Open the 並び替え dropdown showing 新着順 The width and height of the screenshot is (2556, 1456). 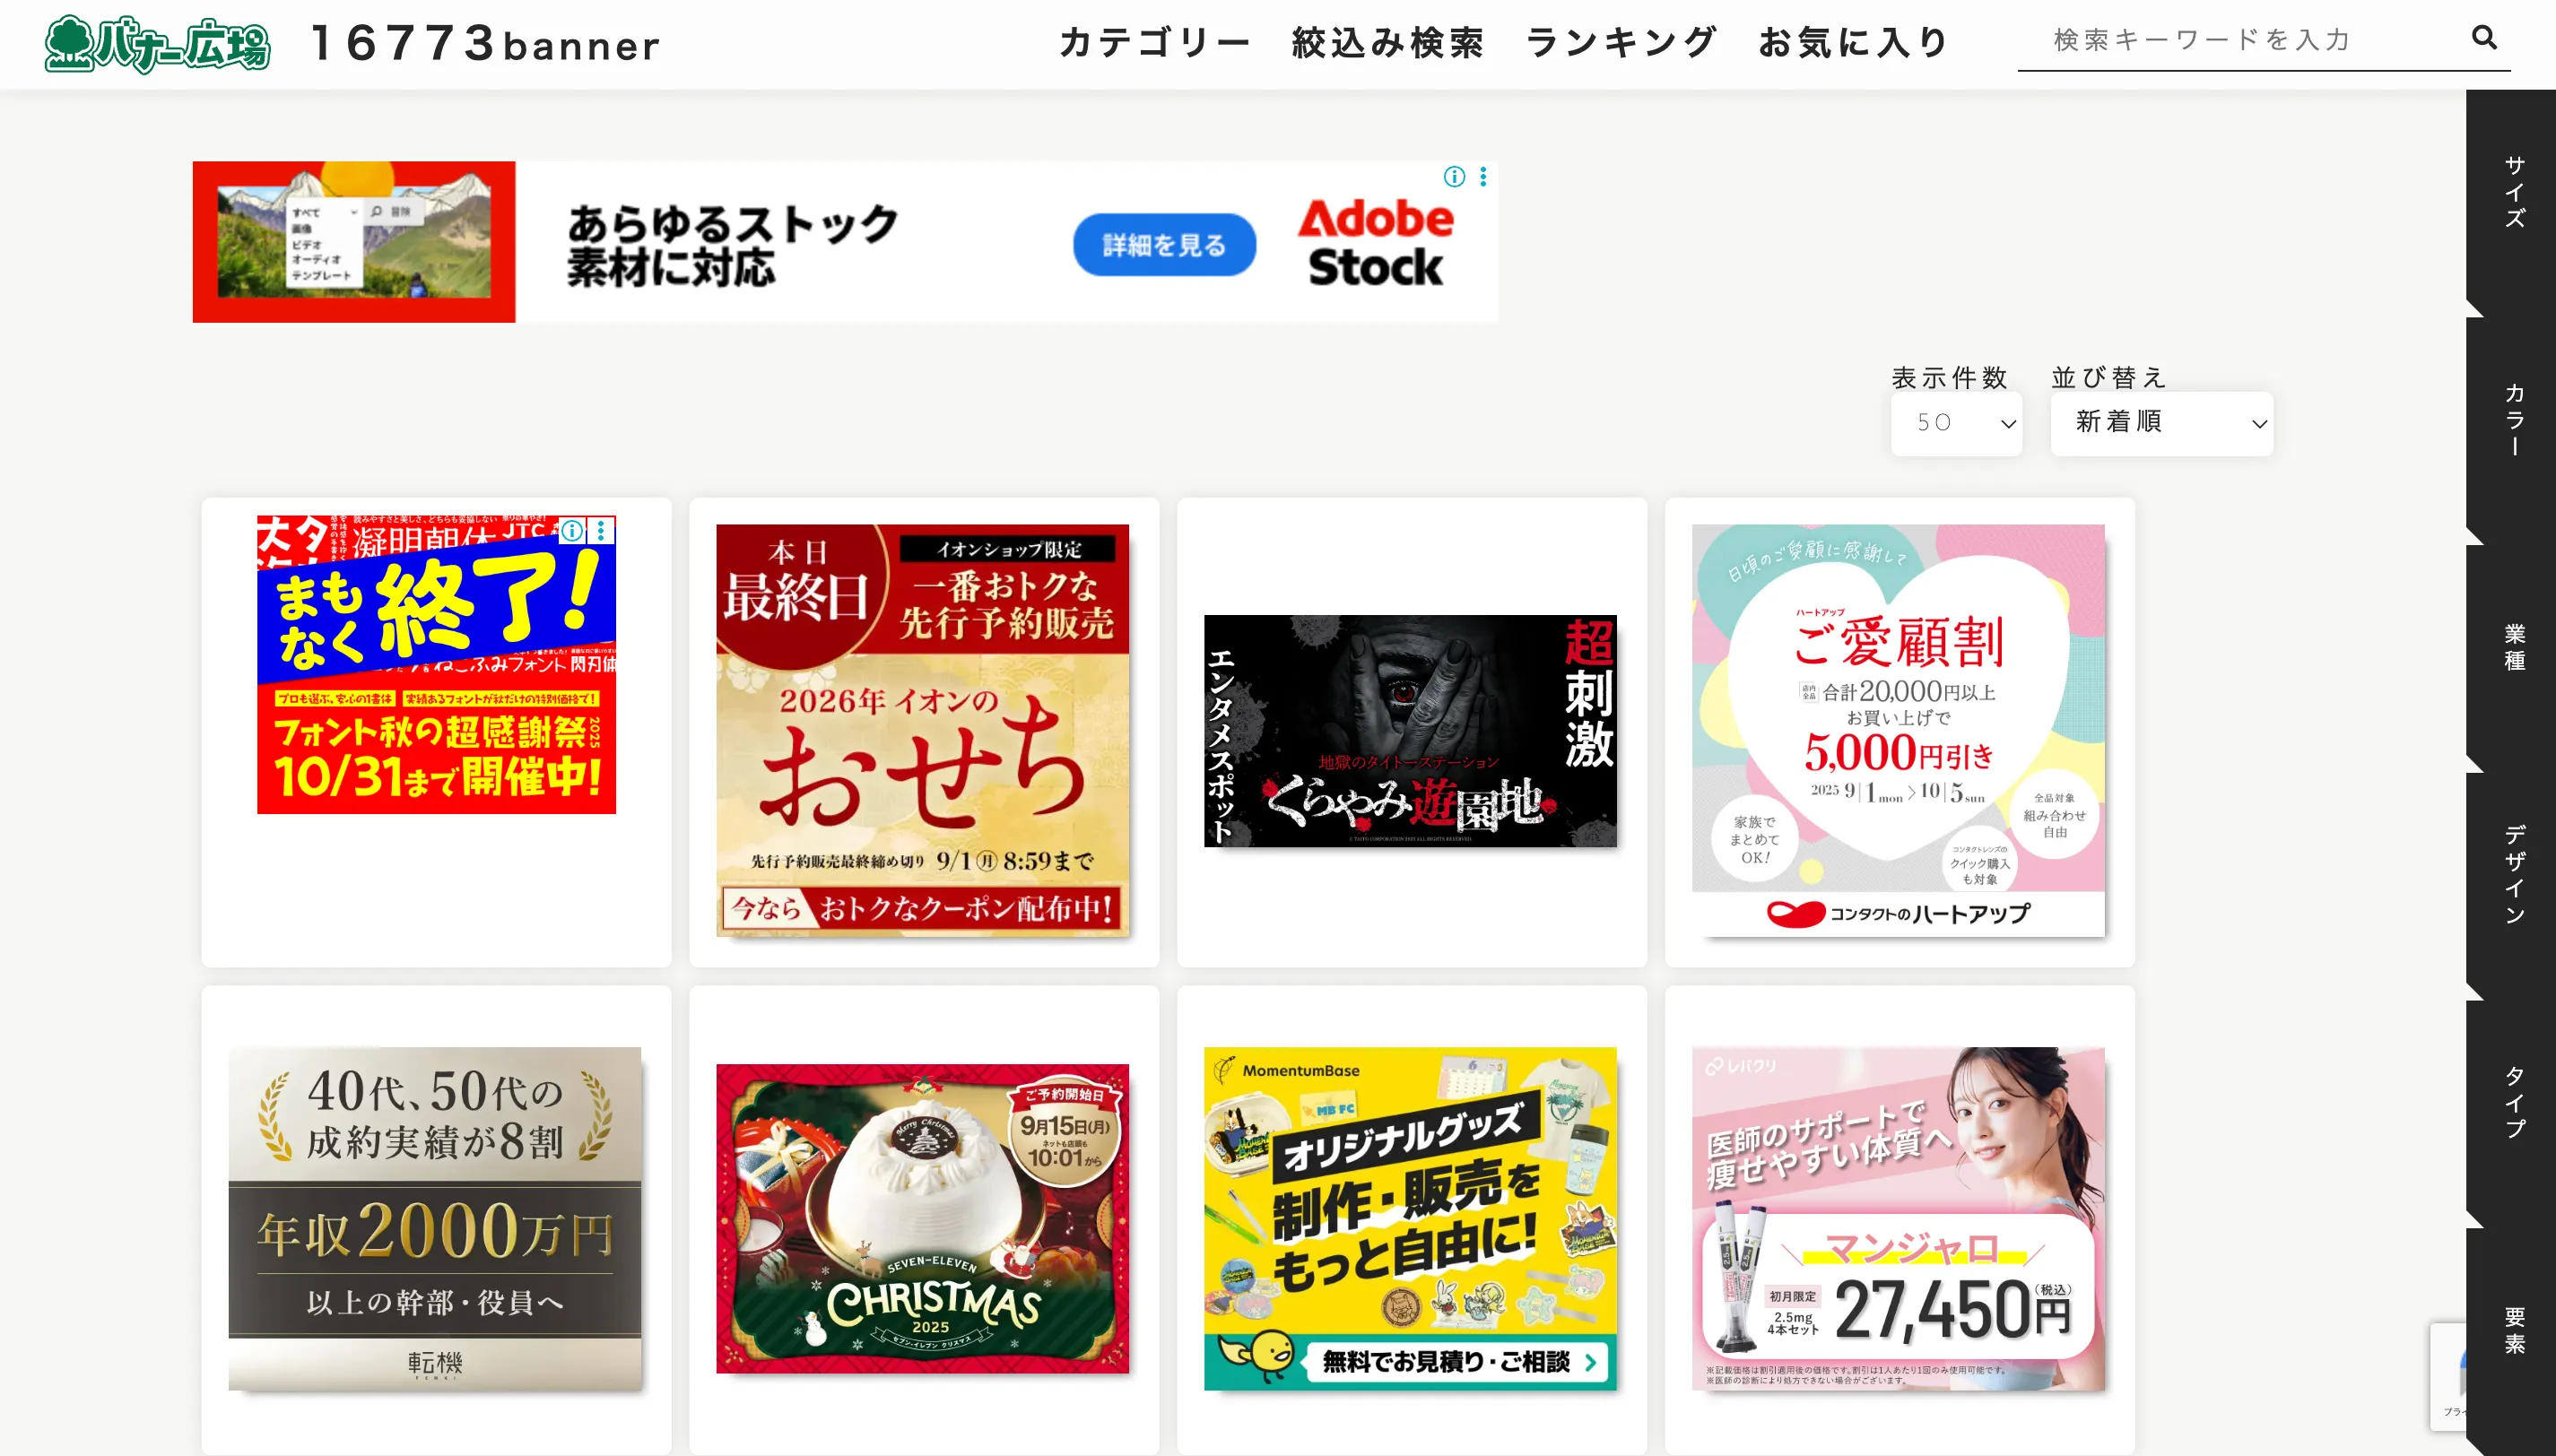2161,423
